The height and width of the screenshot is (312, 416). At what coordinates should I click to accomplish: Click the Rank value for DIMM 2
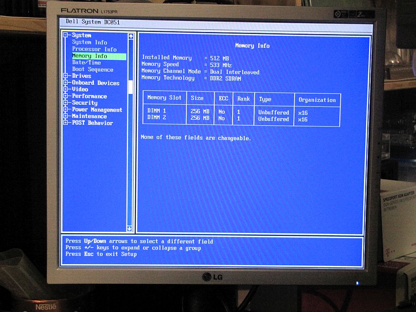point(238,119)
